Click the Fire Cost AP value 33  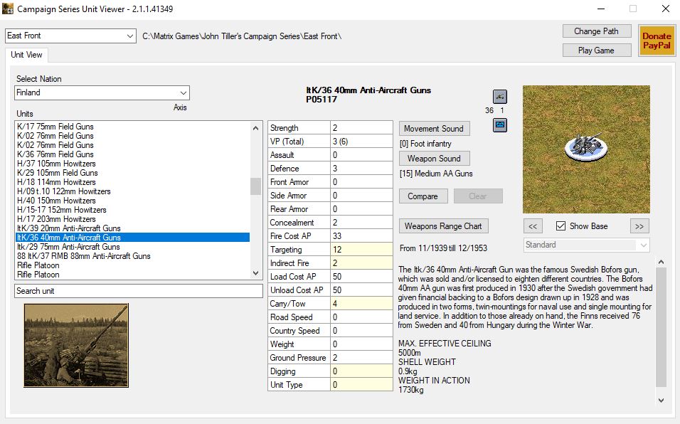coord(361,236)
